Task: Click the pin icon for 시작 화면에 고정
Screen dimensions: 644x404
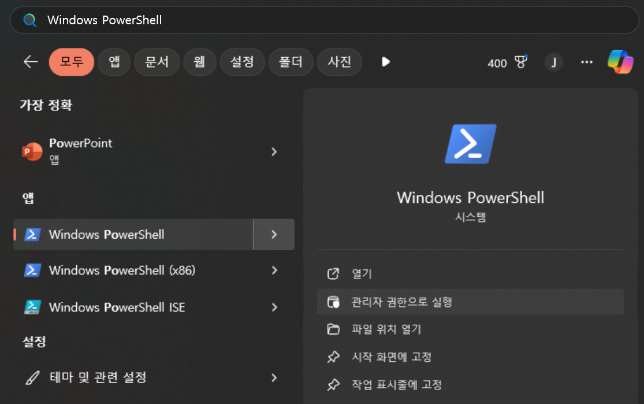Action: (333, 357)
